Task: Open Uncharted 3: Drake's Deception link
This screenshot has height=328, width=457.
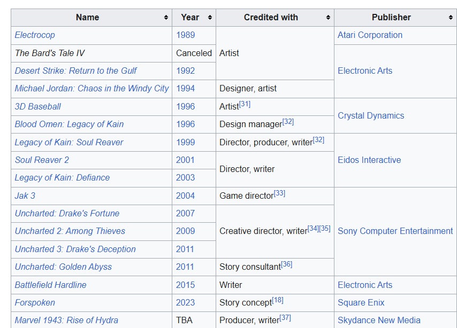Action: point(75,249)
